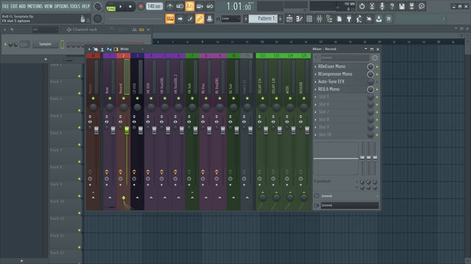Open the metronome toggle icon

tap(170, 6)
